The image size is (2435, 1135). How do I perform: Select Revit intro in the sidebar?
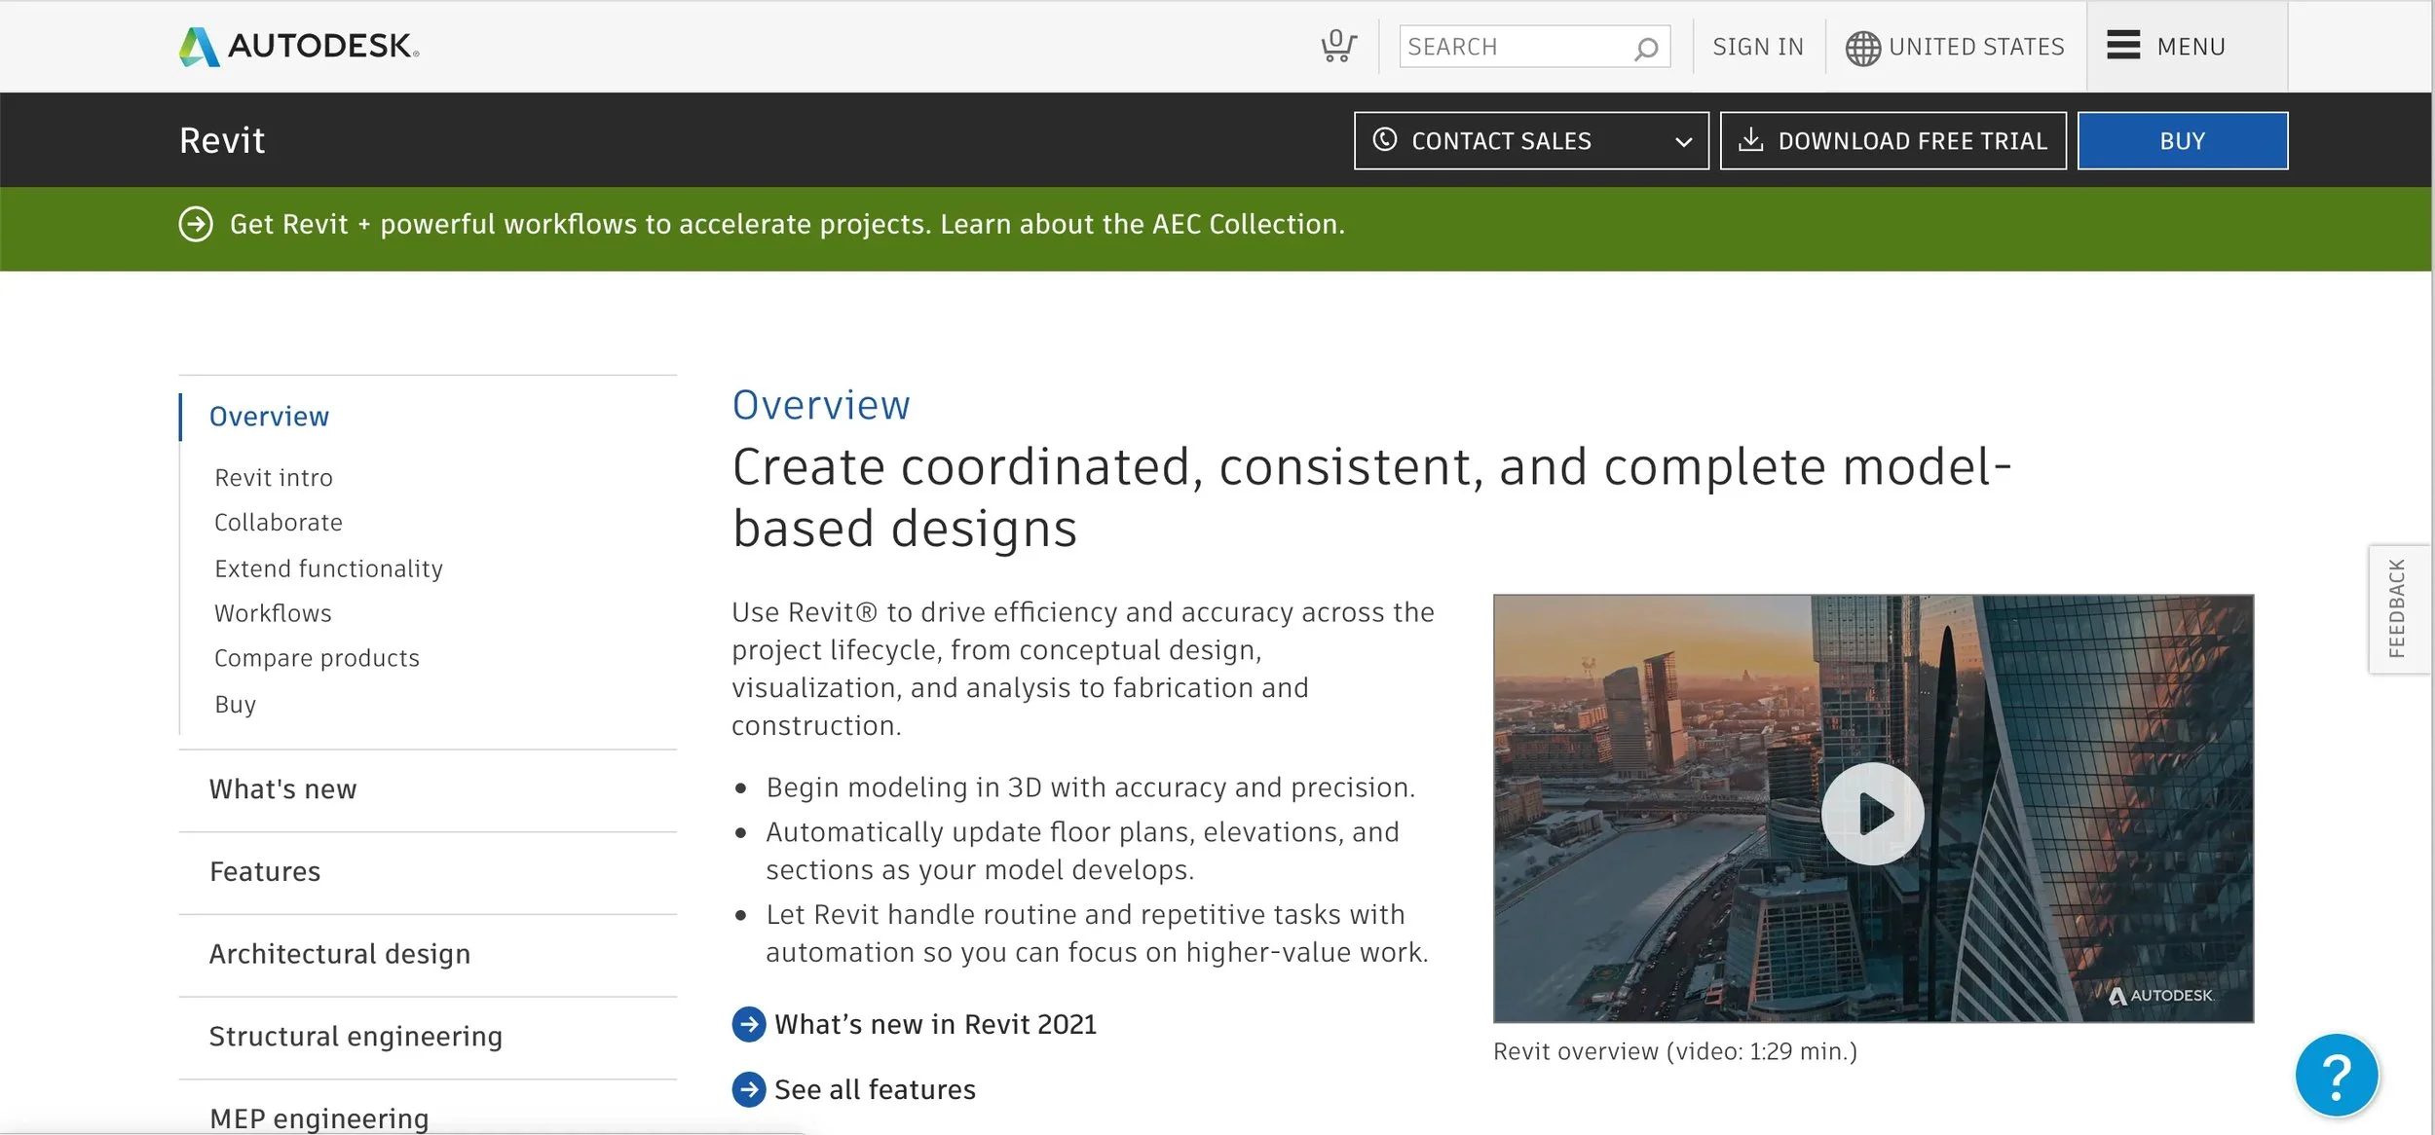pyautogui.click(x=274, y=478)
